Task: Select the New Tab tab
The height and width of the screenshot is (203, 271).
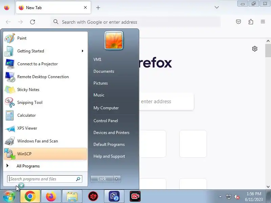Action: point(53,7)
